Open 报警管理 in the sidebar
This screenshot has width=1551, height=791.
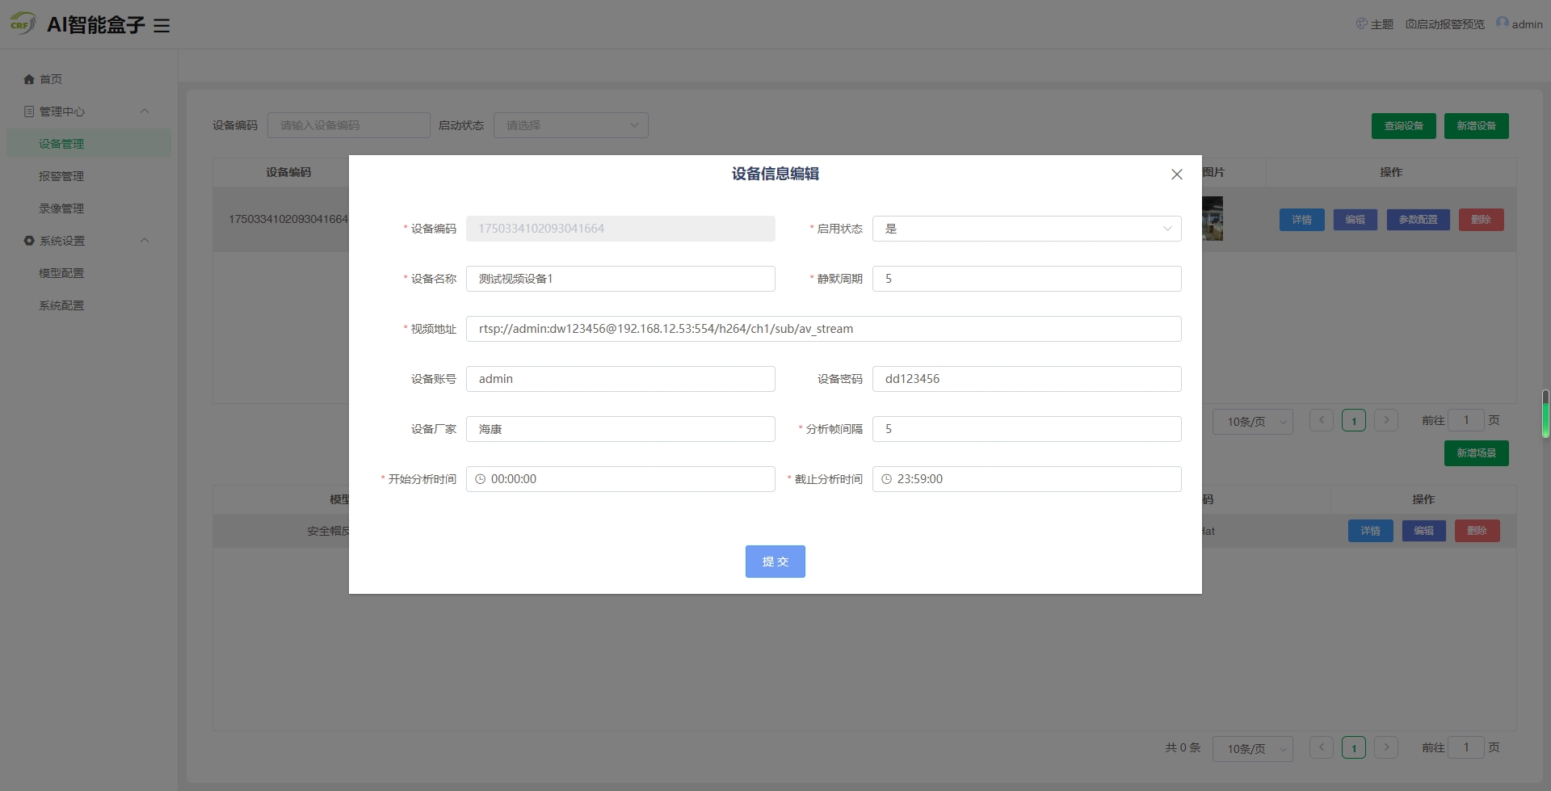61,176
